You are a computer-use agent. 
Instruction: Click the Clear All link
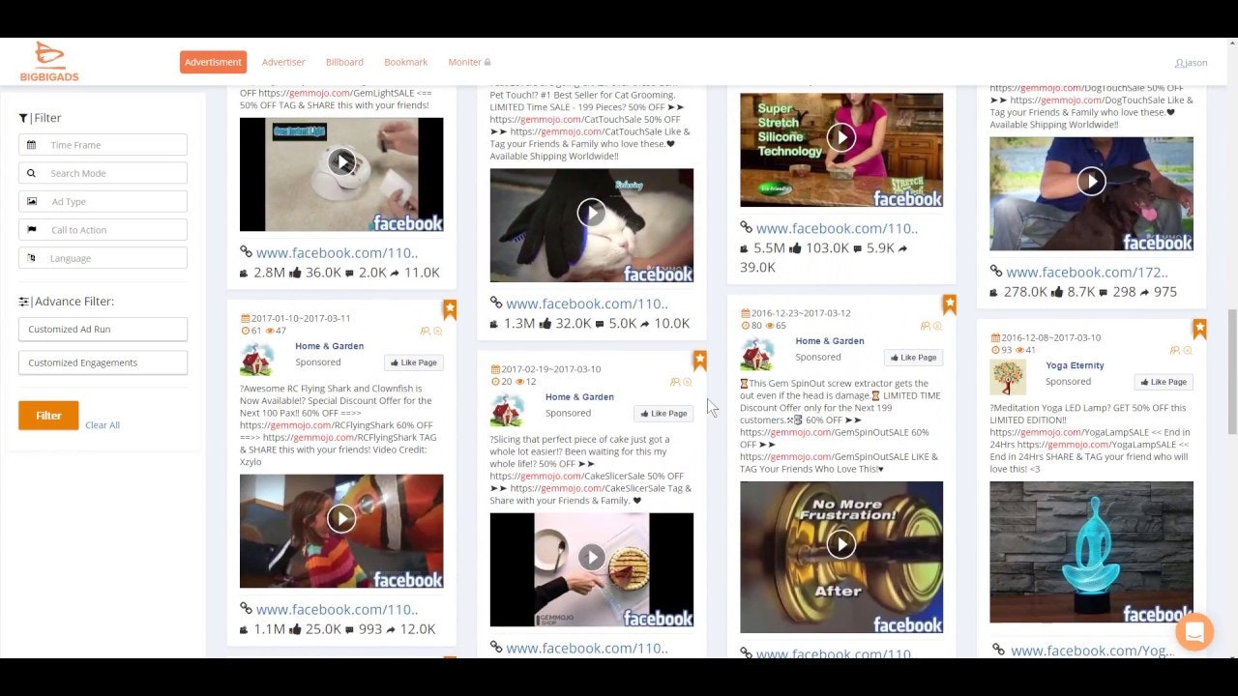tap(103, 425)
